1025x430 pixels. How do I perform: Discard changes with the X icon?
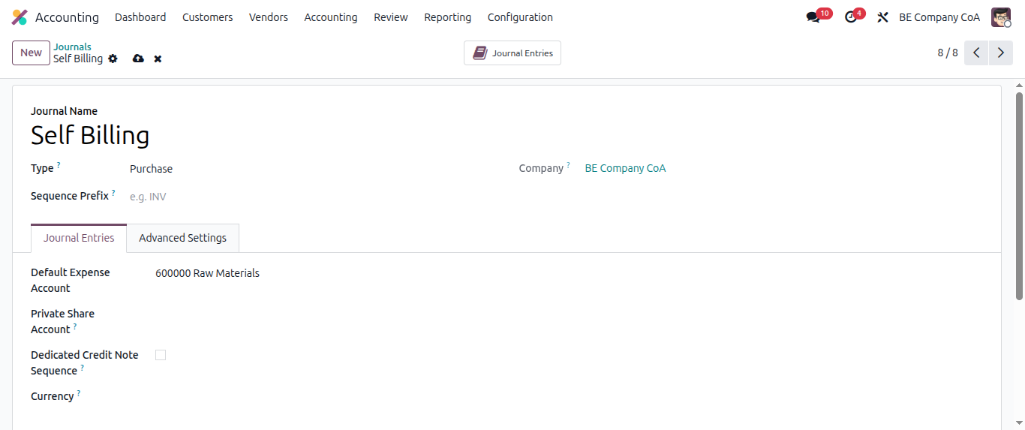(x=158, y=59)
